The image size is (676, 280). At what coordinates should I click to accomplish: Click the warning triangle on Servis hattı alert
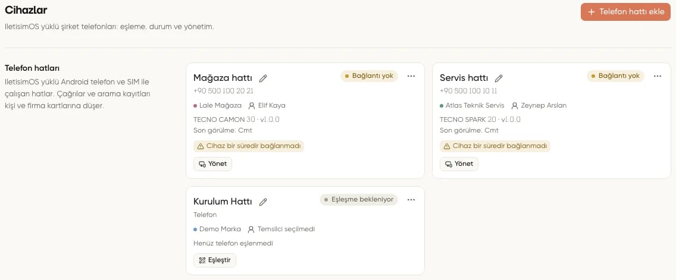(447, 146)
